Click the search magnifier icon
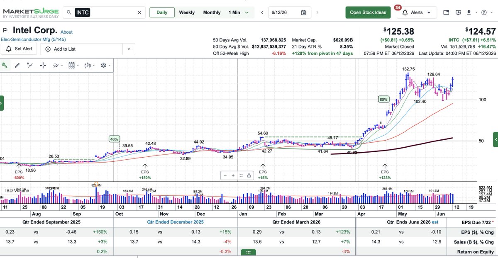 click(x=69, y=12)
